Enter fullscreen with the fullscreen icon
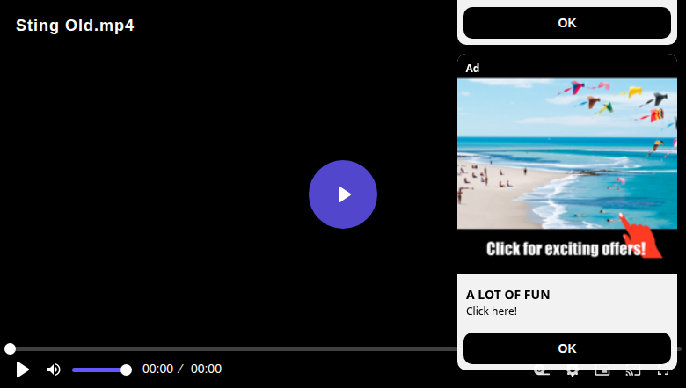The width and height of the screenshot is (686, 388). 663,373
